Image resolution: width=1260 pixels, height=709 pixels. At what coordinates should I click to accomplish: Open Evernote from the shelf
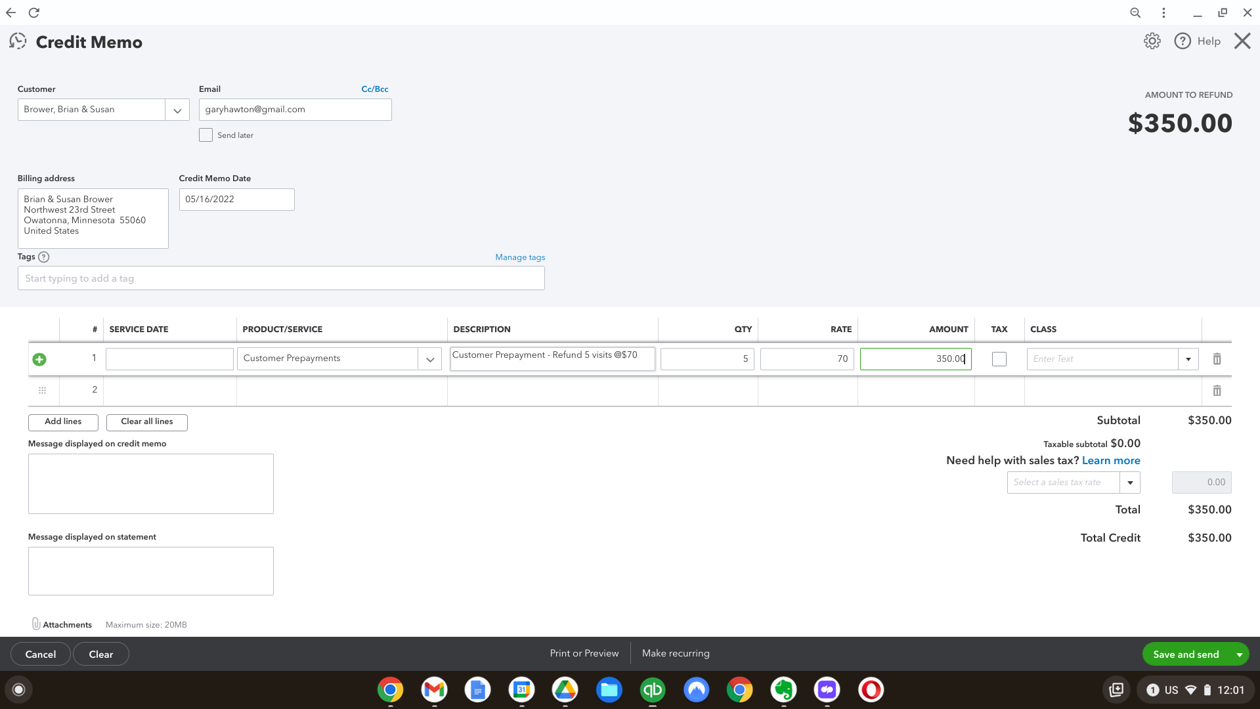783,690
